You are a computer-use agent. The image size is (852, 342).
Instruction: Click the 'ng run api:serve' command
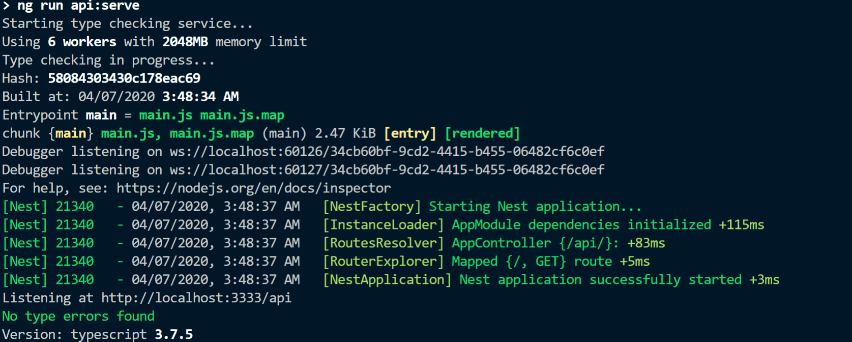(x=78, y=6)
